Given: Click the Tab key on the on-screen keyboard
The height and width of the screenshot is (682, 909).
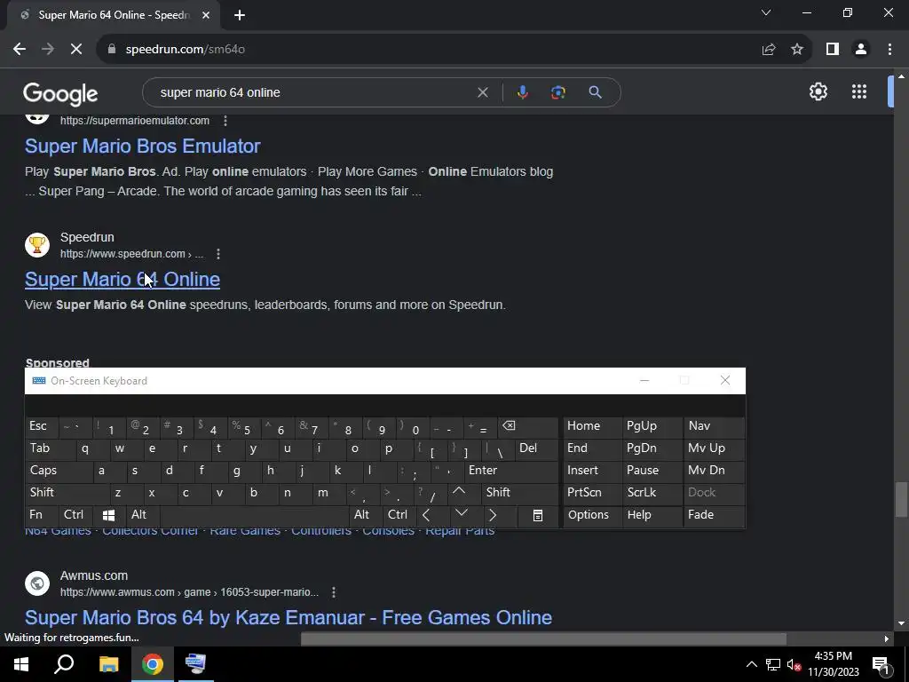Looking at the screenshot, I should pyautogui.click(x=50, y=448).
